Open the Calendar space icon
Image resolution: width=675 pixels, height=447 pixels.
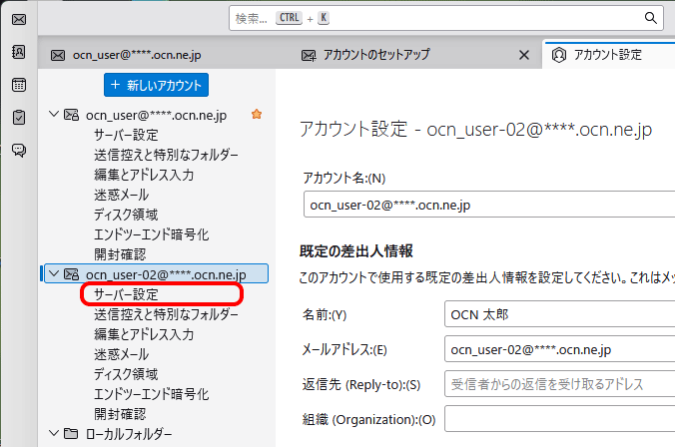(x=19, y=85)
